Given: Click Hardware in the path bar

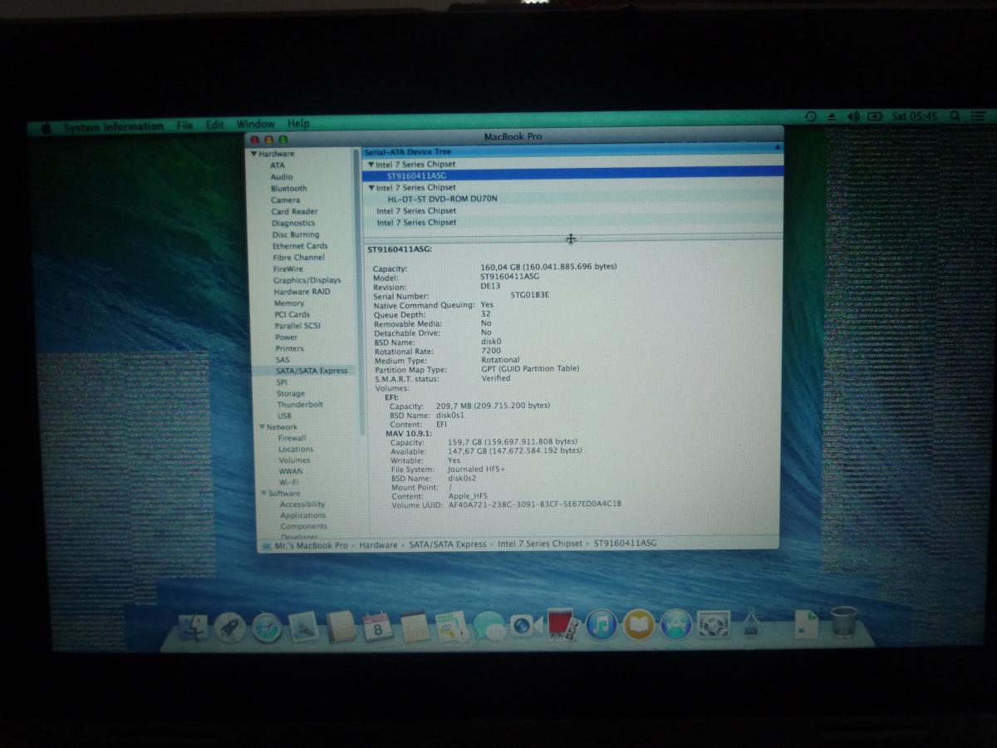Looking at the screenshot, I should coord(378,545).
